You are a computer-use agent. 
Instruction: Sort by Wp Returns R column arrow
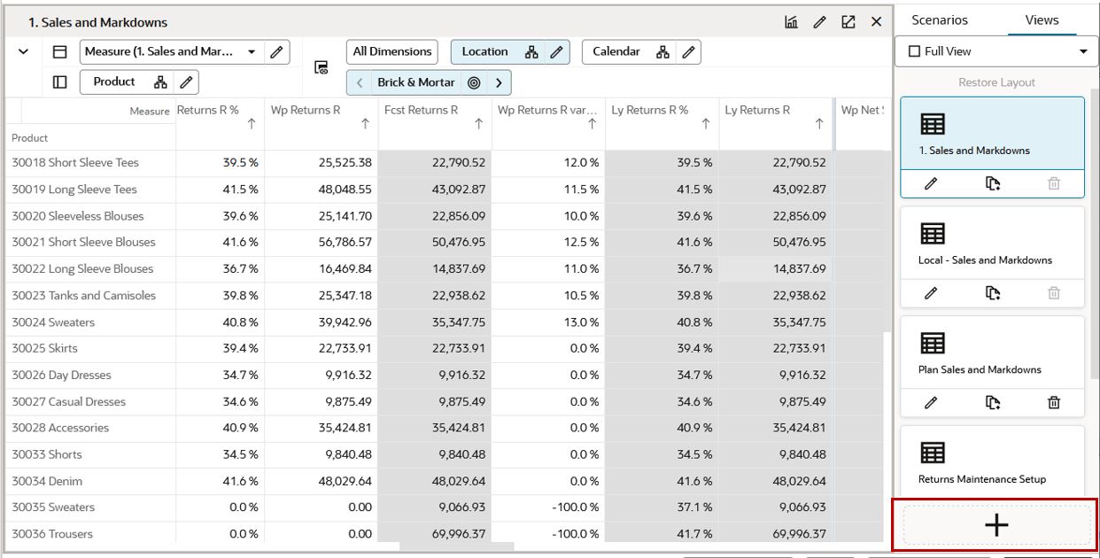click(x=365, y=125)
